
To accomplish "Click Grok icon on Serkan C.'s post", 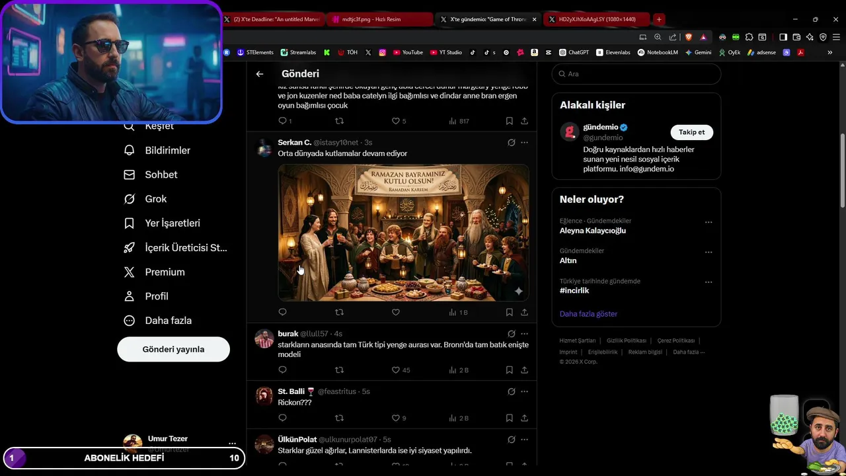I will pos(511,142).
